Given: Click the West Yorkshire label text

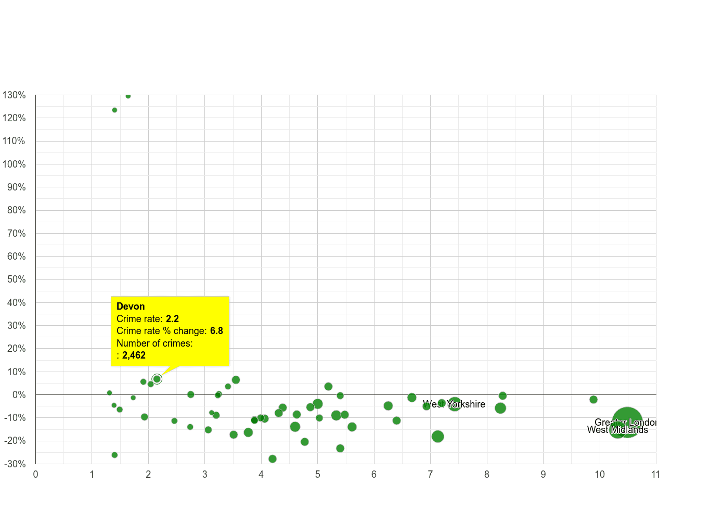Looking at the screenshot, I should tap(454, 404).
